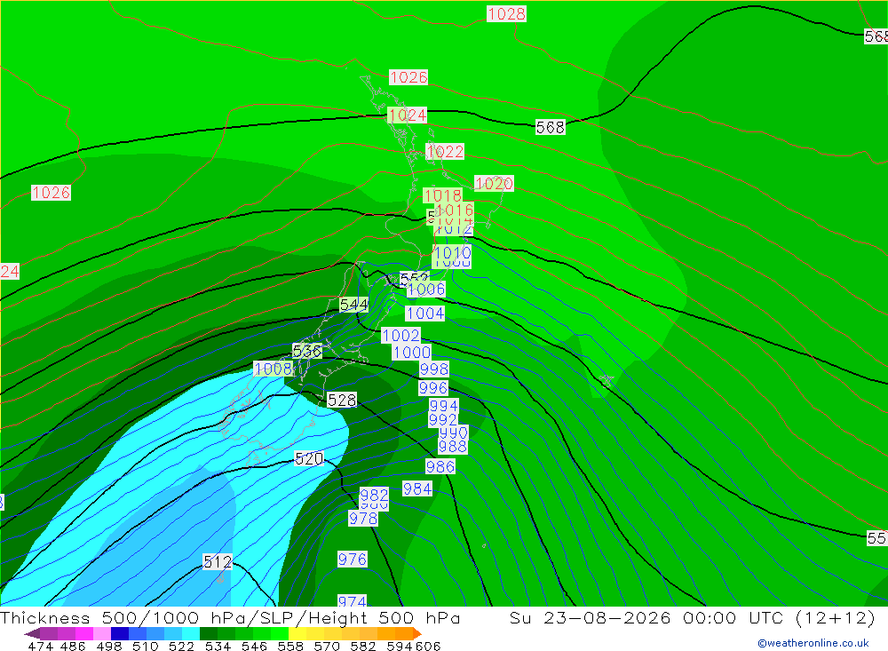Click the blue 1002 isobar label
The width and height of the screenshot is (888, 651).
pyautogui.click(x=401, y=335)
